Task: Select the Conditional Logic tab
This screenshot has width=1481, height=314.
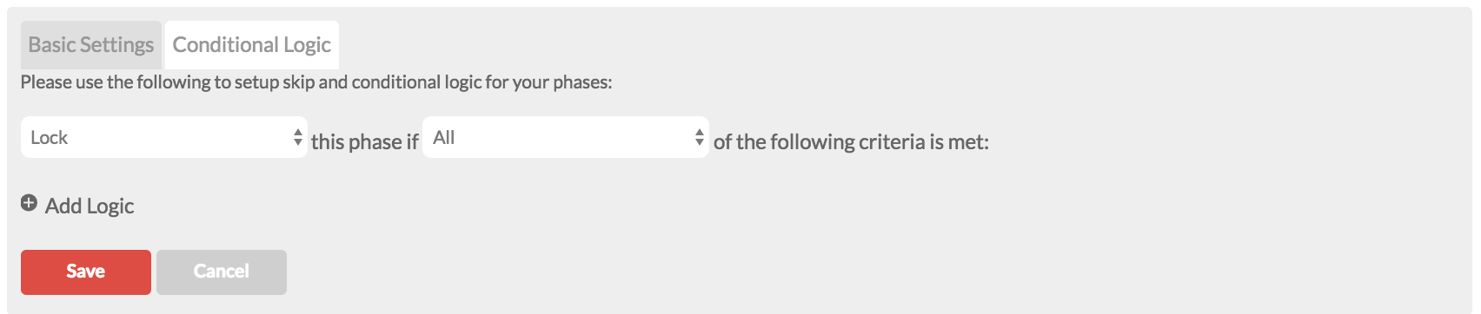Action: [x=252, y=45]
